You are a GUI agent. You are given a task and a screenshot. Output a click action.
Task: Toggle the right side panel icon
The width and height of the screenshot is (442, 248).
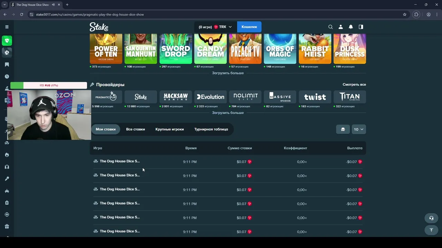tap(361, 27)
